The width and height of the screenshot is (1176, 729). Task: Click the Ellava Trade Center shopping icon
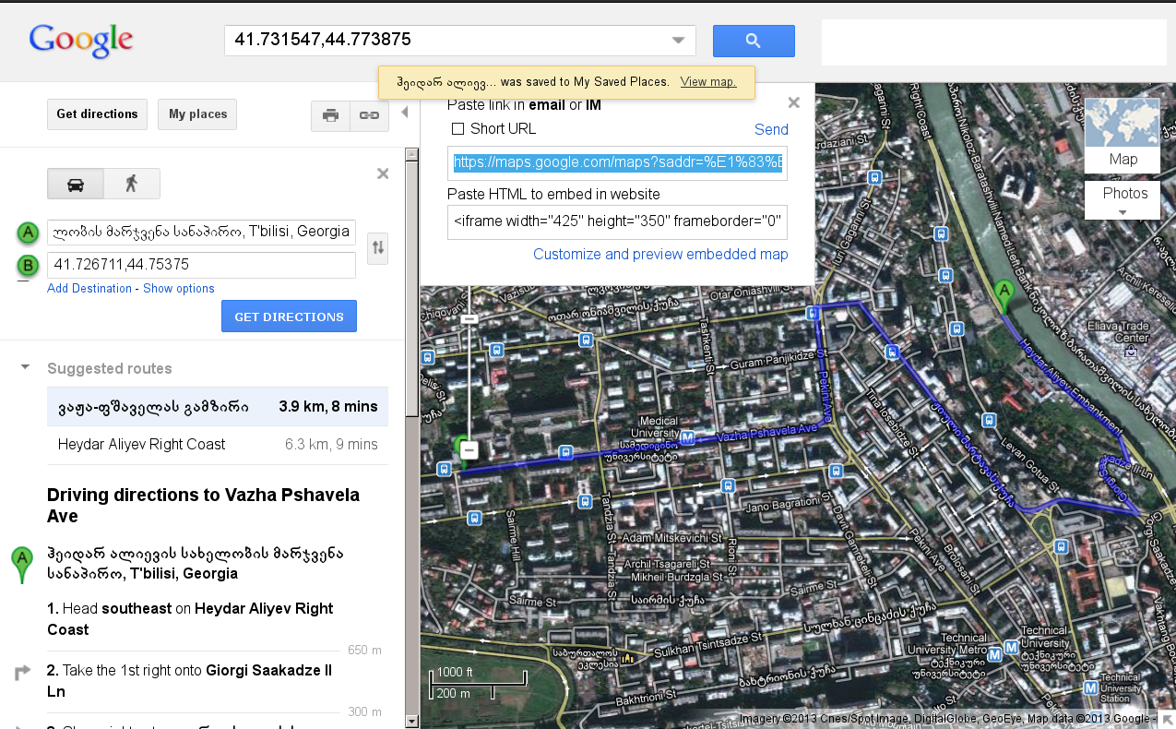coord(1131,350)
